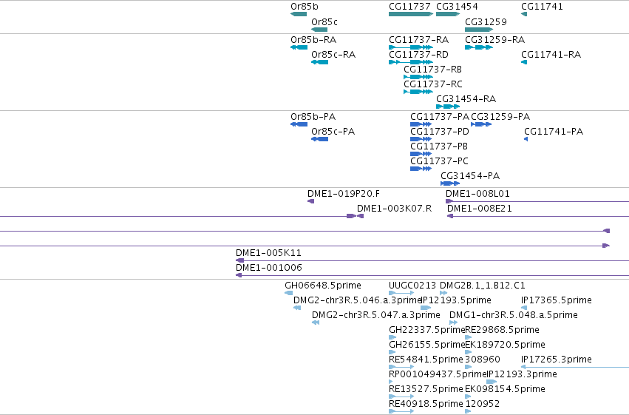Select protein Or85b-PA

(x=313, y=117)
